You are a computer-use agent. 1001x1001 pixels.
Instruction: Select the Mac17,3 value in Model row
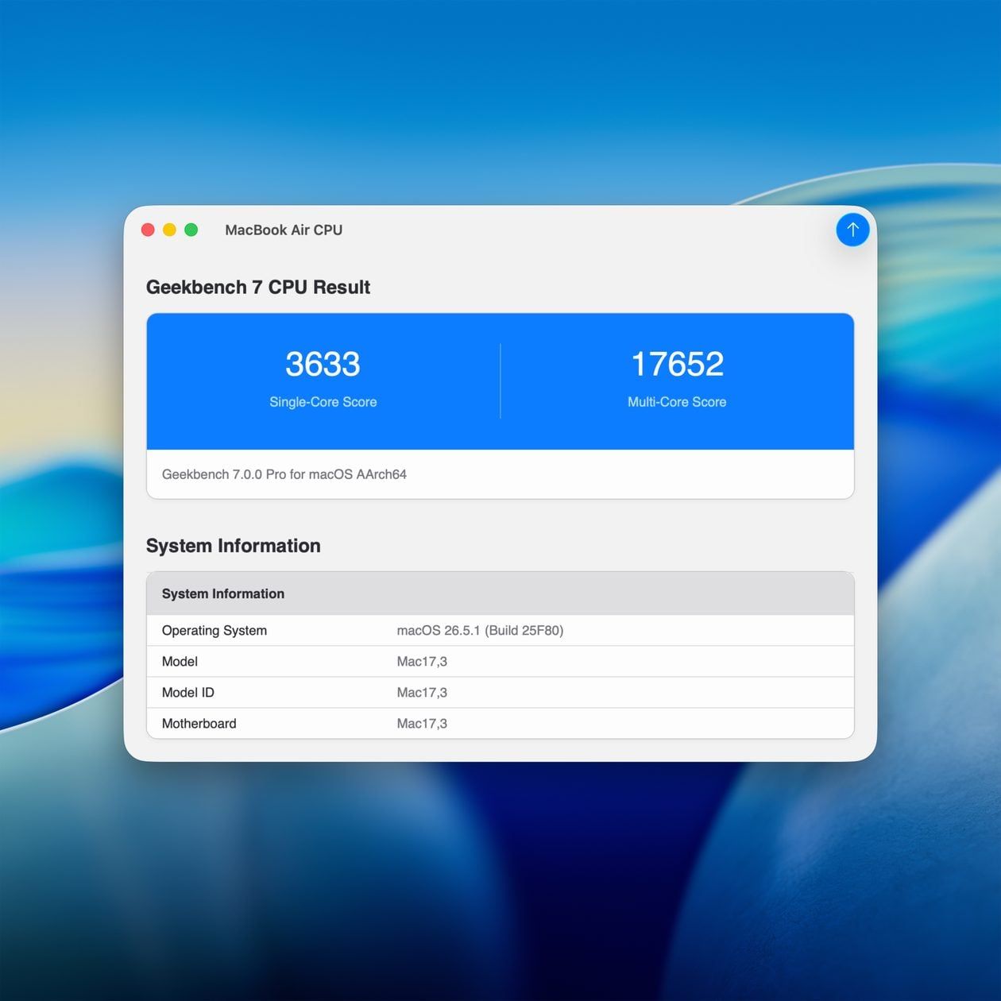coord(422,661)
